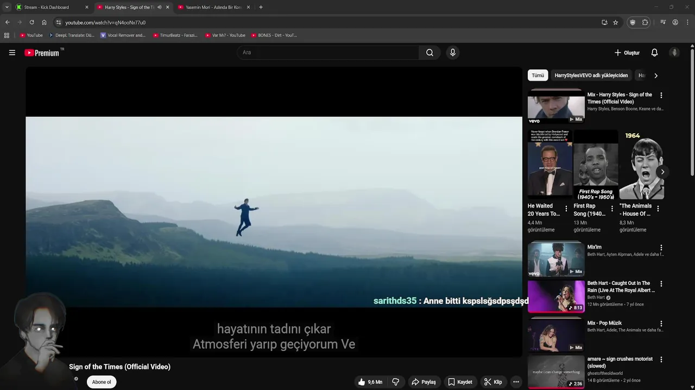The image size is (695, 390).
Task: Open options for amare sign crushes video
Action: [661, 359]
